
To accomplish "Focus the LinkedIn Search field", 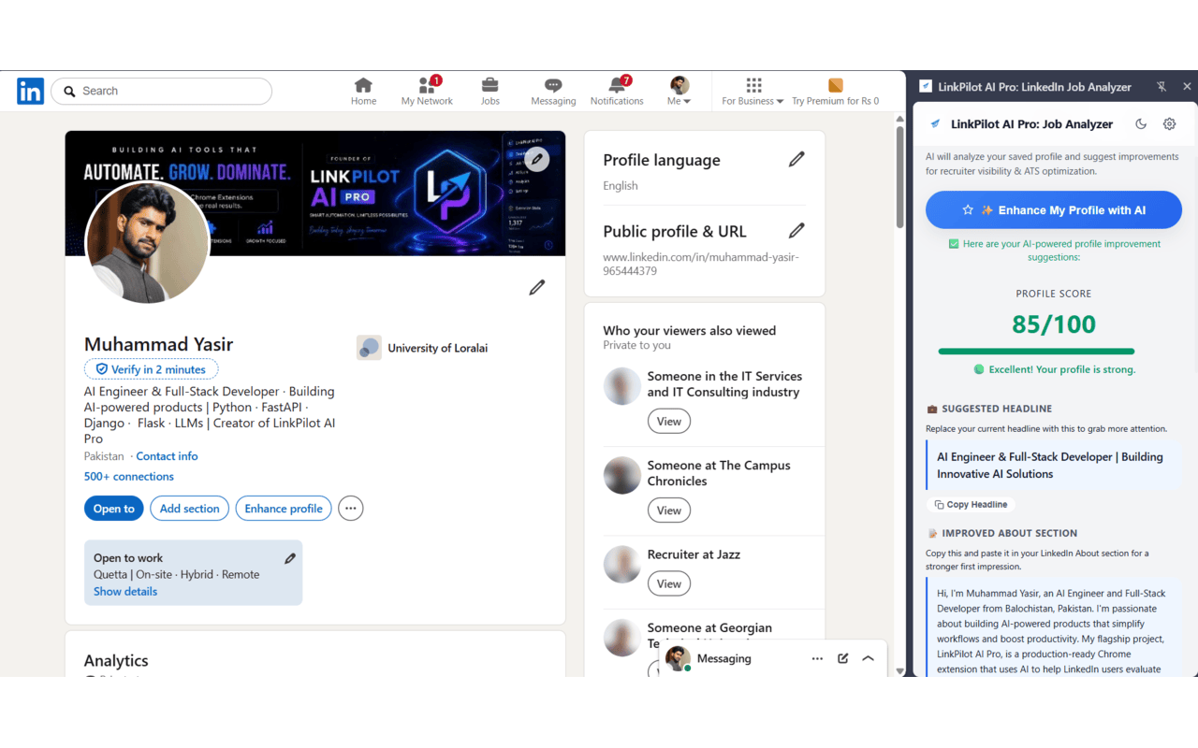I will [161, 91].
